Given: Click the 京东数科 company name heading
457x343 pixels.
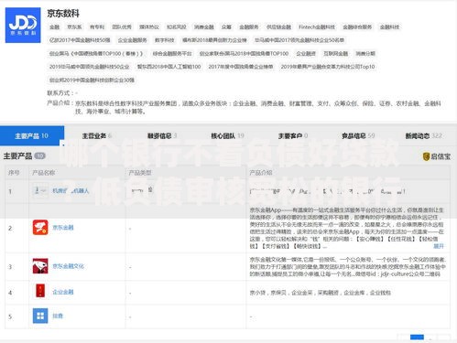Looking at the screenshot, I should click(63, 14).
